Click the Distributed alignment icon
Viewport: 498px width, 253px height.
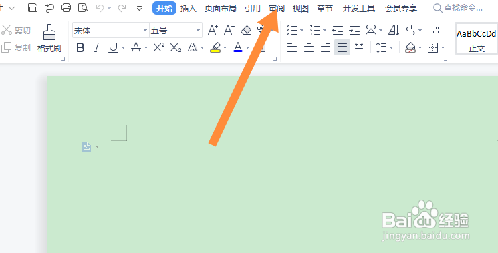[359, 48]
